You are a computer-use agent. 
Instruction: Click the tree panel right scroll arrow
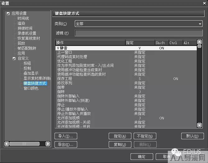[x=48, y=144]
